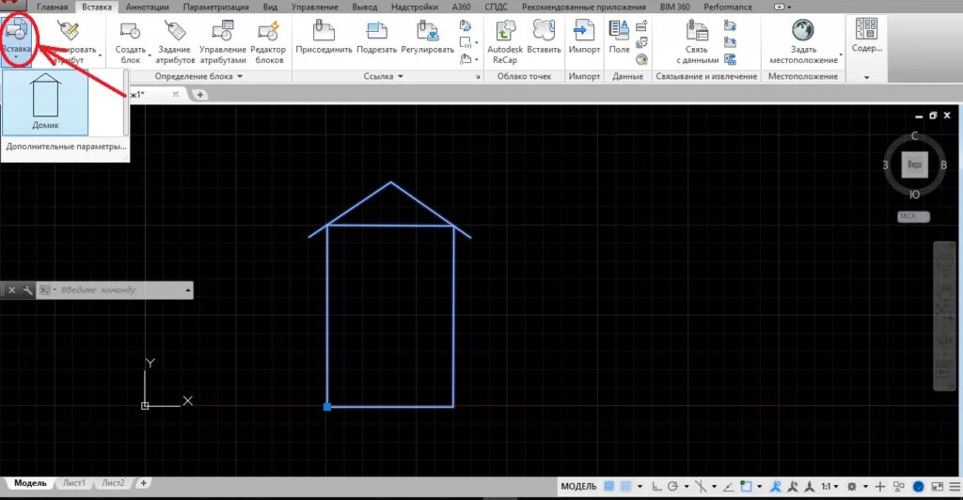Image resolution: width=963 pixels, height=500 pixels.
Task: Open the Содер... content panel icon
Action: (x=866, y=29)
